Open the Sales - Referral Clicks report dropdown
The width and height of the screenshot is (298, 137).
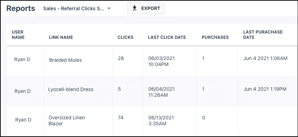(81, 8)
